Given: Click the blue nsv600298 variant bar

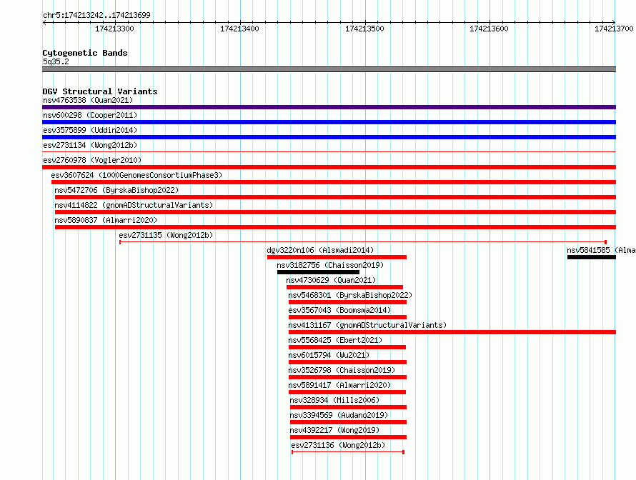Looking at the screenshot, I should pyautogui.click(x=329, y=122).
